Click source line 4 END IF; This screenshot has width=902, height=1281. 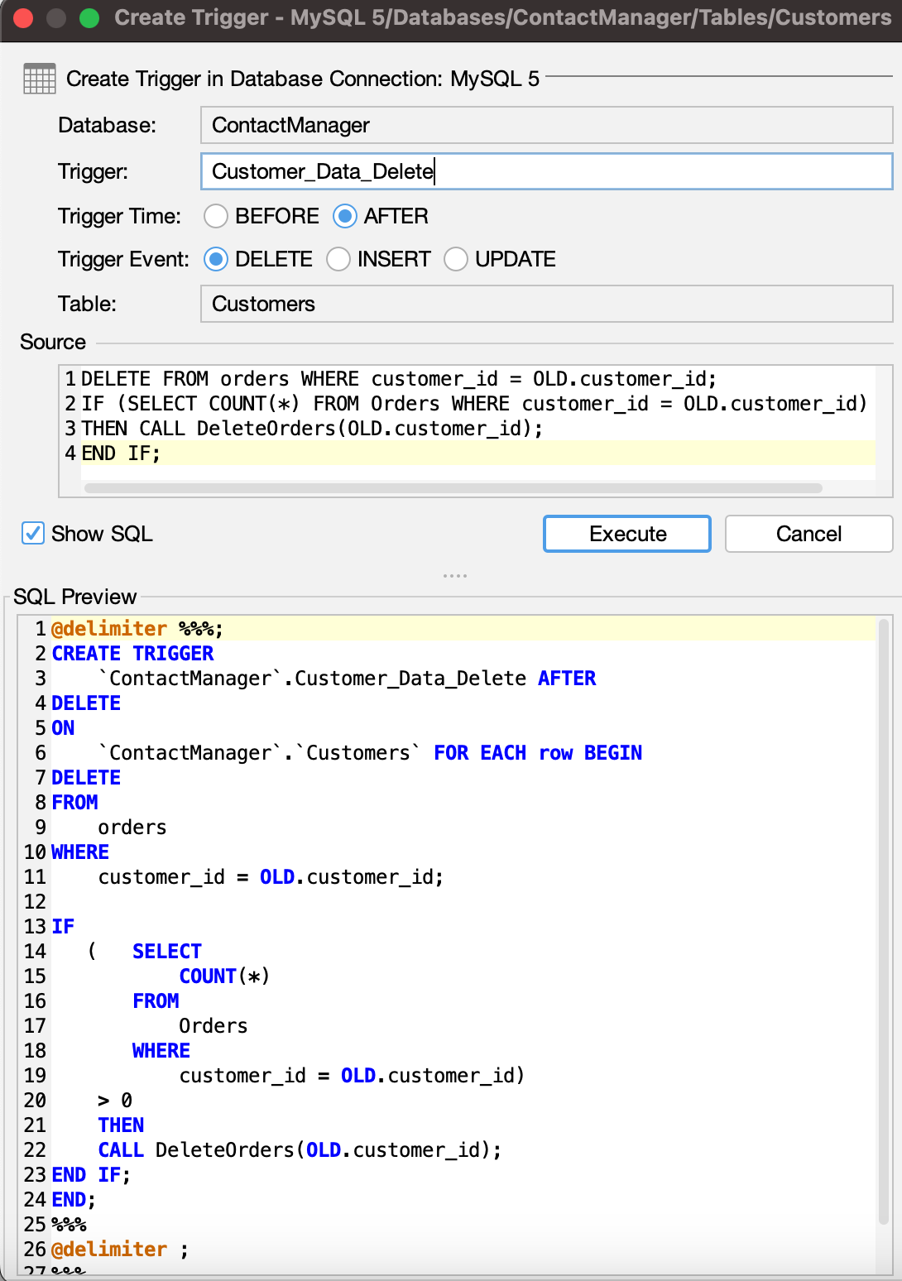tap(121, 453)
